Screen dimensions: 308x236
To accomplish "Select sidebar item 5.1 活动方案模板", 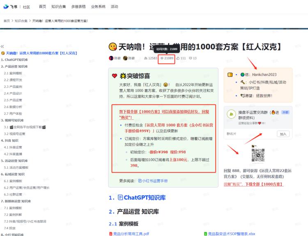I will (16, 167).
